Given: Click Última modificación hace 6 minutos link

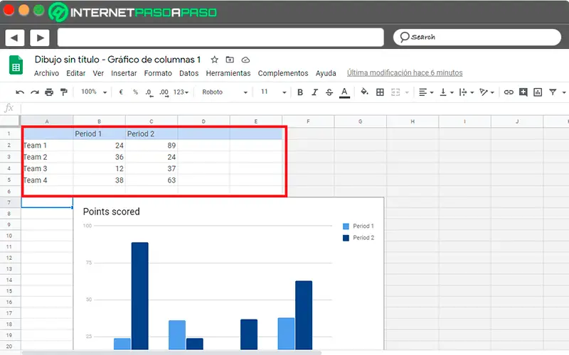Looking at the screenshot, I should point(405,73).
